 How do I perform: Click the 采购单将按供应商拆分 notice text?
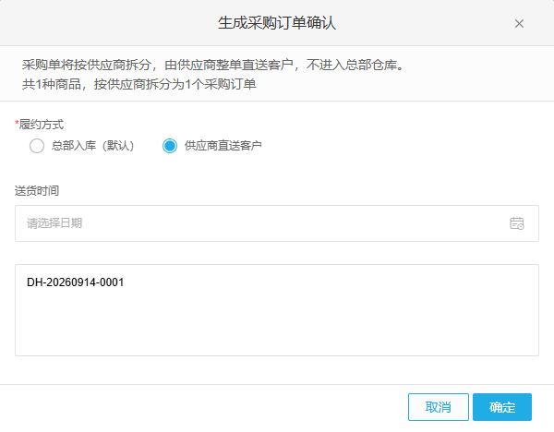(213, 65)
